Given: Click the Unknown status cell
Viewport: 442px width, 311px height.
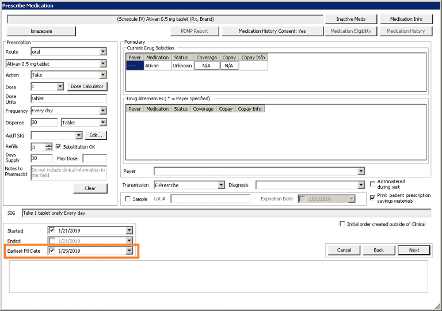Looking at the screenshot, I should (x=182, y=66).
